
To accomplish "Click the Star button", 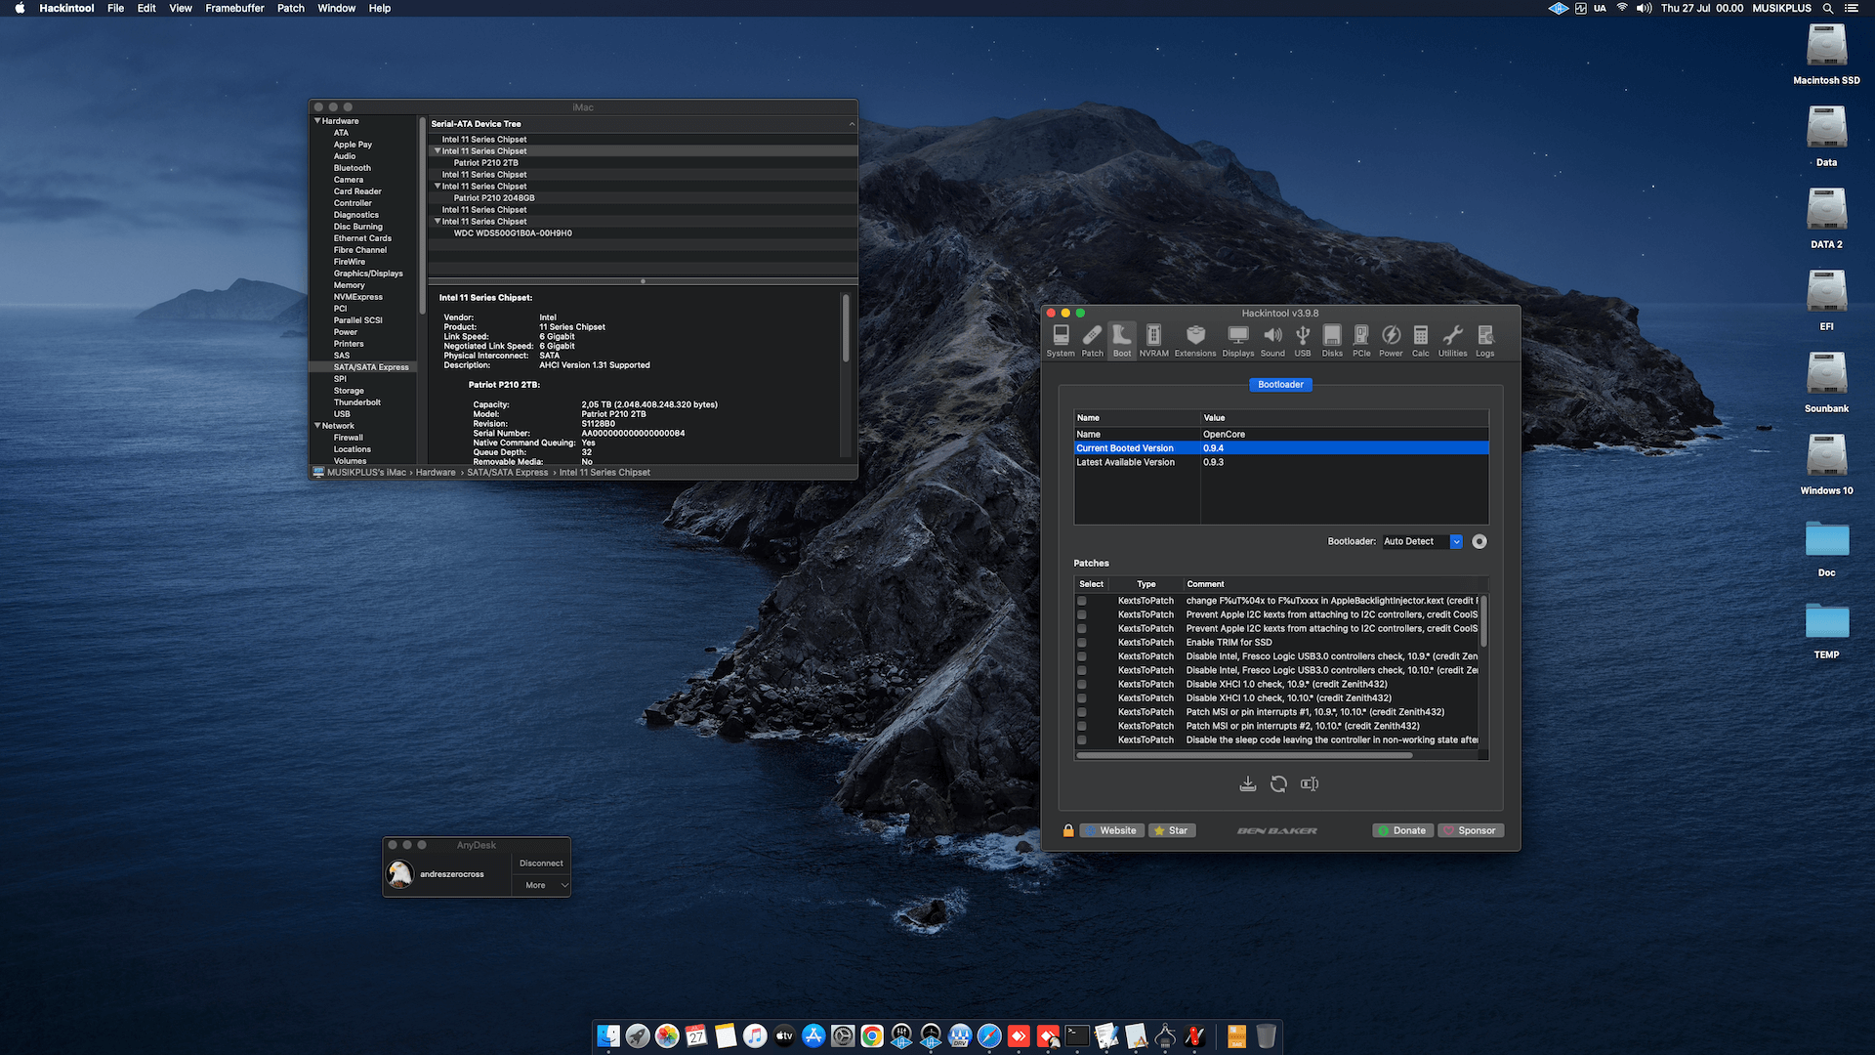I will [x=1172, y=830].
